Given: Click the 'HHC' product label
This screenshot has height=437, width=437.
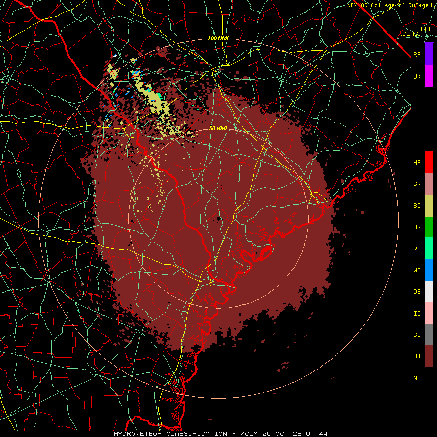Looking at the screenshot, I should click(426, 29).
